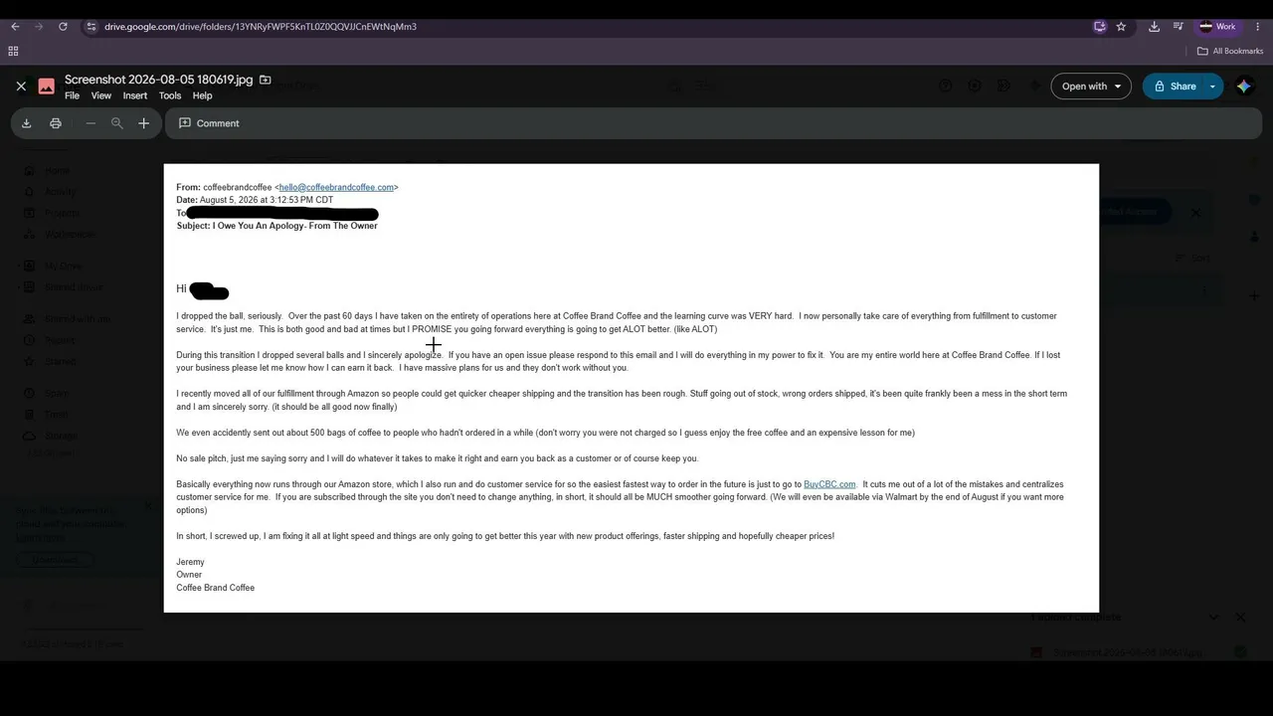The height and width of the screenshot is (716, 1273).
Task: Reset zoom with the magnifier icon
Action: [x=117, y=123]
